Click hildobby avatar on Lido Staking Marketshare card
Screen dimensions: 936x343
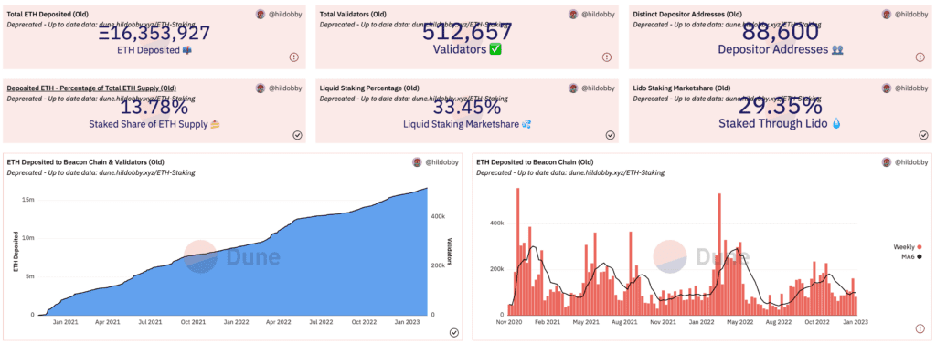pyautogui.click(x=887, y=88)
